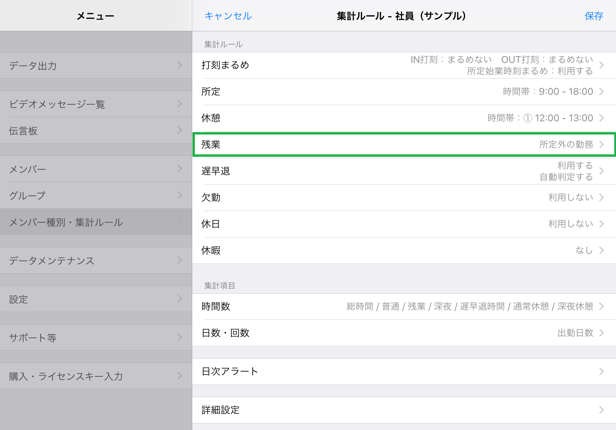
Task: Click the chevron on the 打刻まるめ row
Action: [x=602, y=65]
